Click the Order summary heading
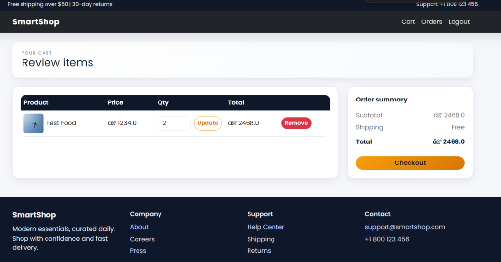 pyautogui.click(x=382, y=100)
